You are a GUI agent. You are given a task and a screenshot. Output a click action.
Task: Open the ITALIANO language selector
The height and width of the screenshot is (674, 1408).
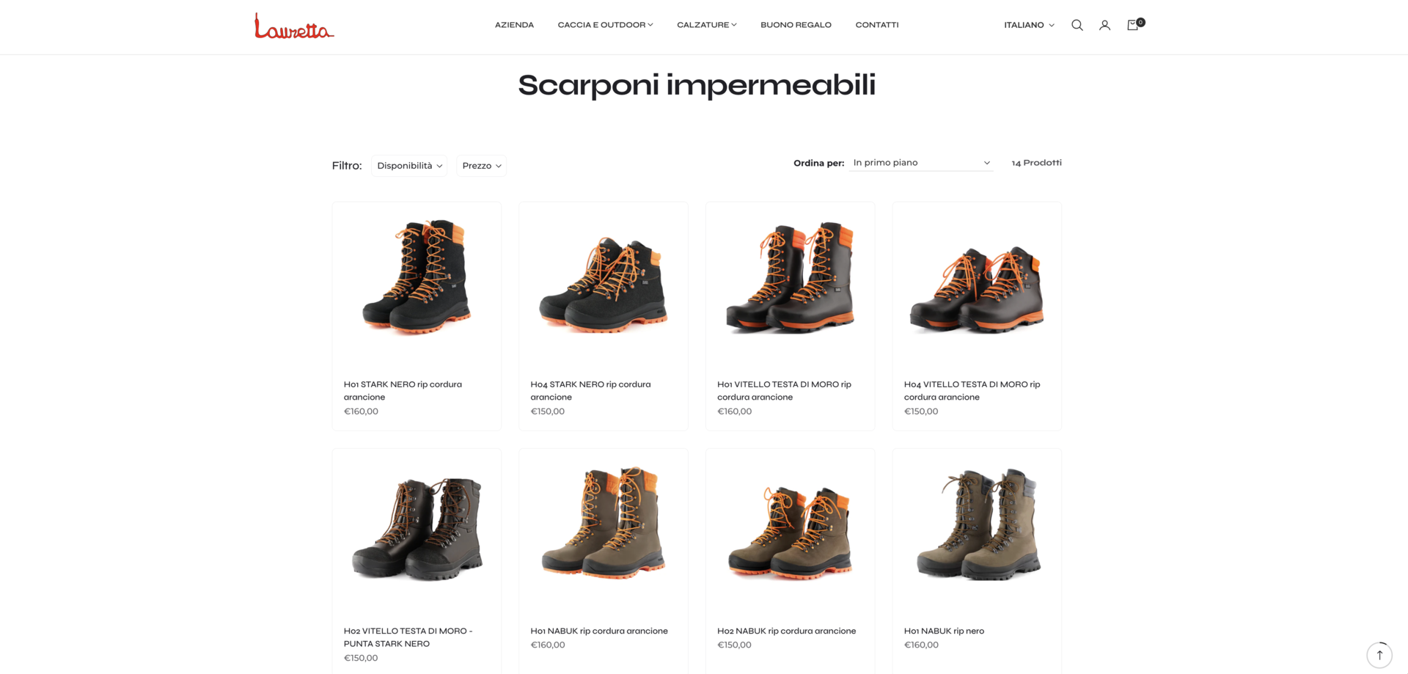point(1029,25)
